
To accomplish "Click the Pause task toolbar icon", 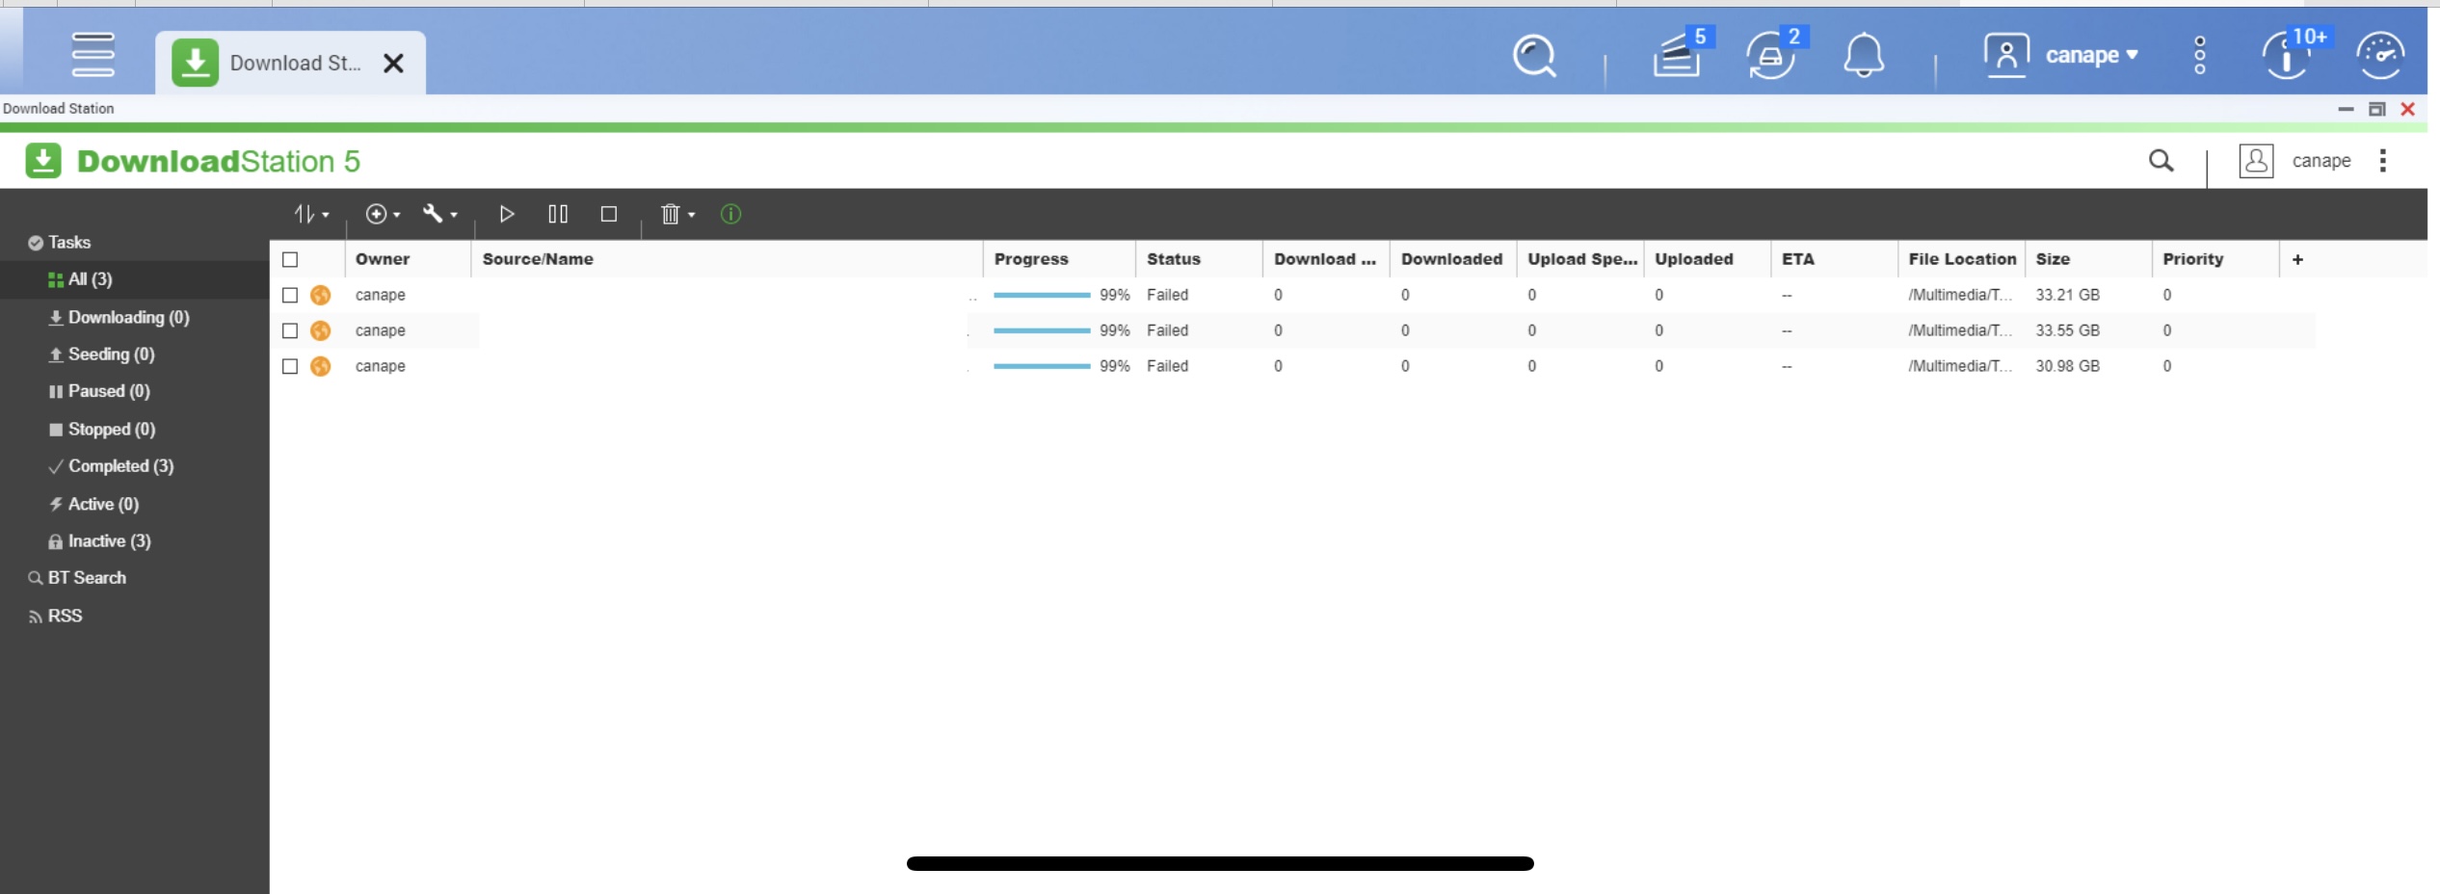I will [558, 214].
